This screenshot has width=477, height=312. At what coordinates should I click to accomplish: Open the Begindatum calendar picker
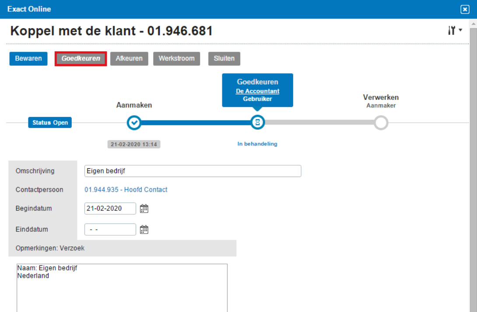coord(144,209)
